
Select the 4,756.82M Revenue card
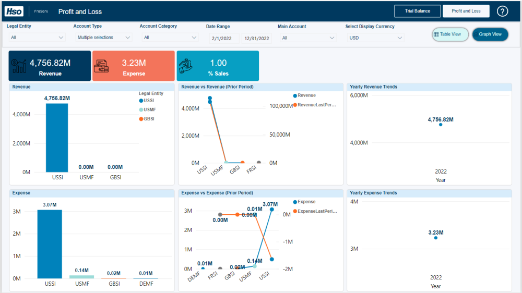50,66
